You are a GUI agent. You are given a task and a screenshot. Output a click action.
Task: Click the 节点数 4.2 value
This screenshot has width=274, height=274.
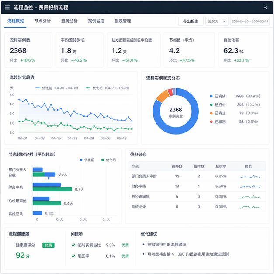[174, 51]
